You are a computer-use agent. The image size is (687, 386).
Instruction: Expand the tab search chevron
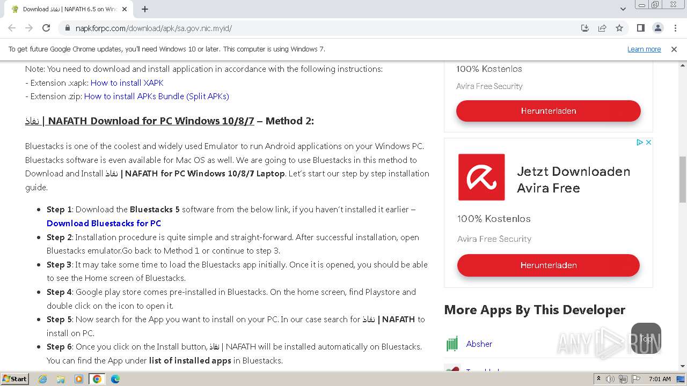pos(623,9)
